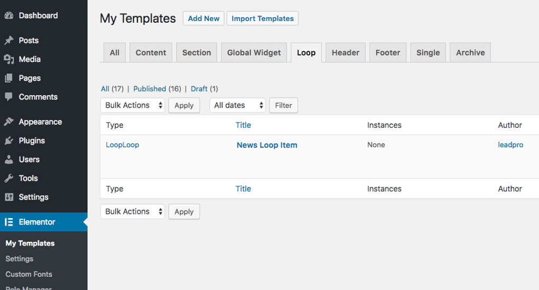539x290 pixels.
Task: Click the Plugins plug icon
Action: (8, 141)
